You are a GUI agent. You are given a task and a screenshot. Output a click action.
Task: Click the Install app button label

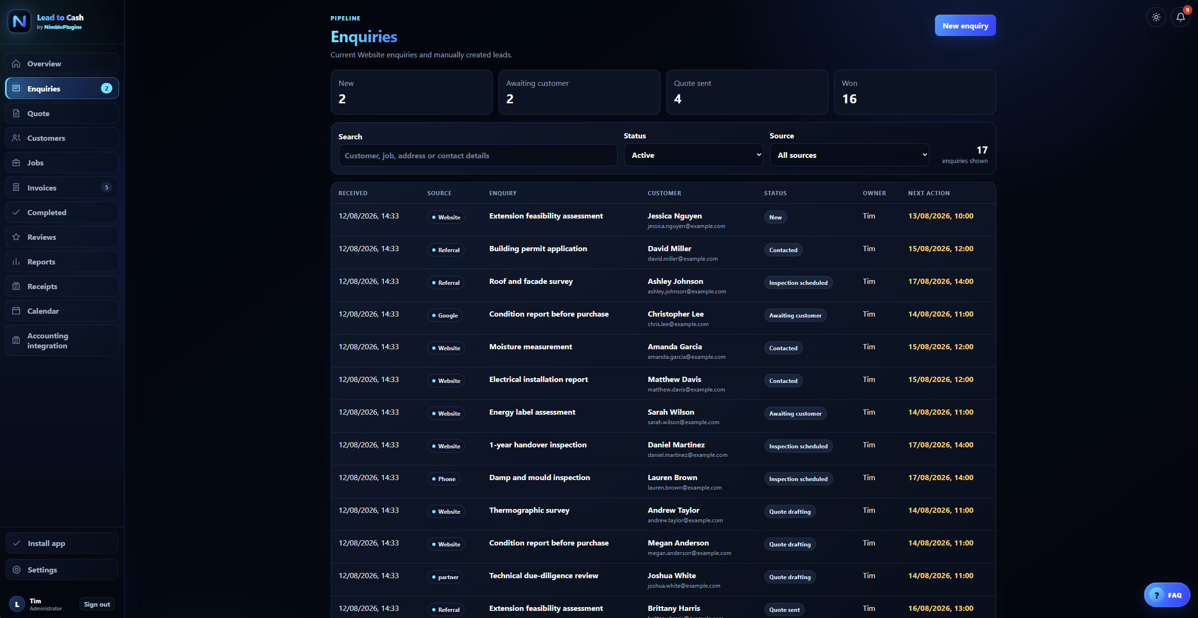(46, 543)
